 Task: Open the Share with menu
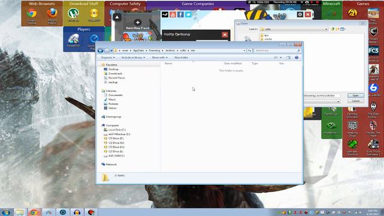(160, 58)
